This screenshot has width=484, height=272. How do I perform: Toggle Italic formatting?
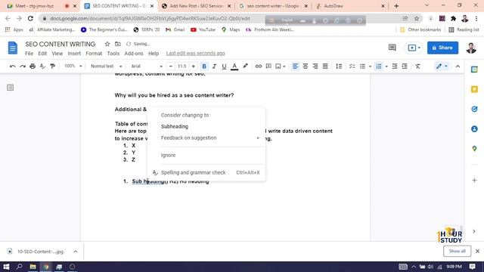point(214,66)
